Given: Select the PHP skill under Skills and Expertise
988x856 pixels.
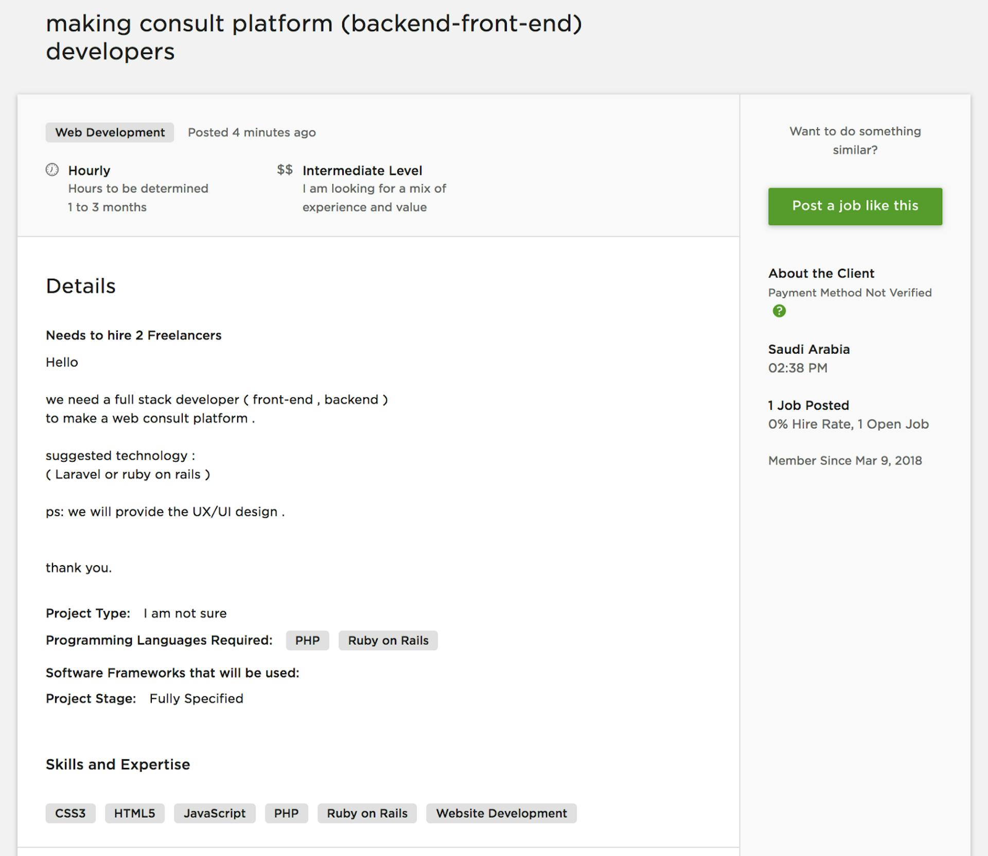Looking at the screenshot, I should tap(287, 813).
